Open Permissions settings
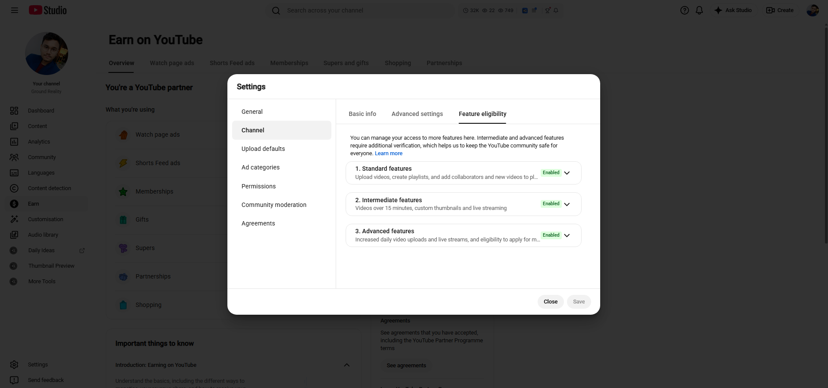828x388 pixels. [282, 186]
